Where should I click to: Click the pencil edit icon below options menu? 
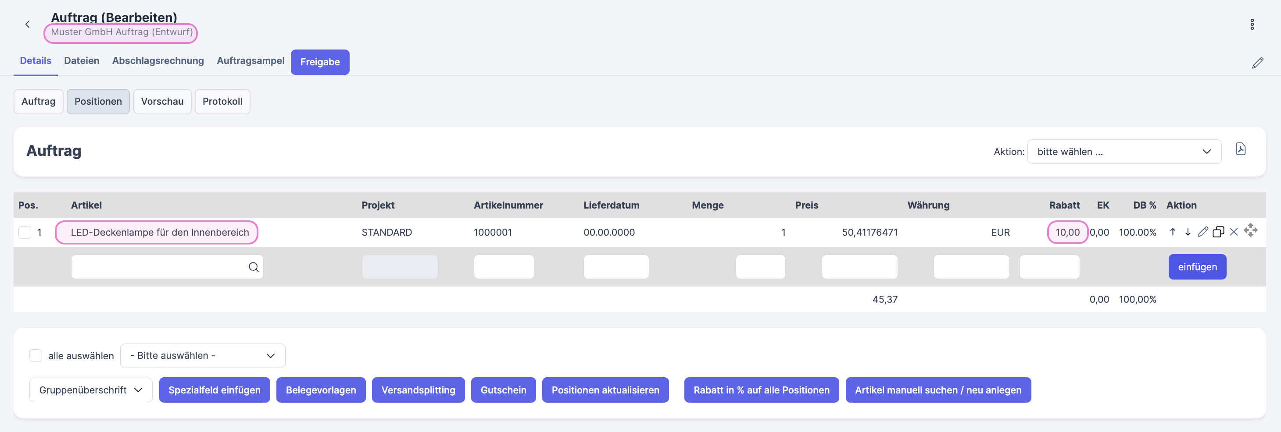pyautogui.click(x=1257, y=63)
